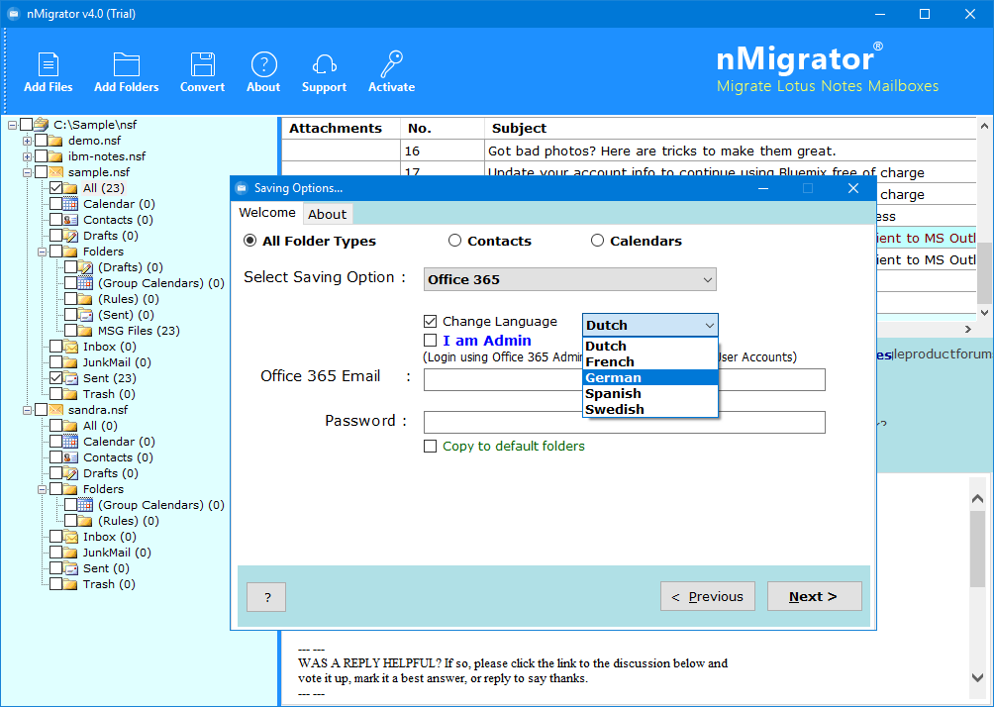
Task: Select the ibm-notes.nsf folder icon
Action: [x=55, y=156]
